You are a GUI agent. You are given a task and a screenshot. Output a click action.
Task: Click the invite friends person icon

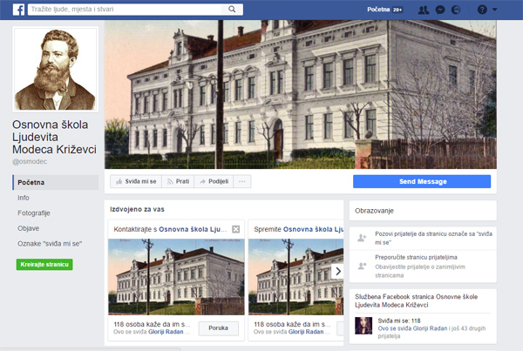tap(362, 238)
